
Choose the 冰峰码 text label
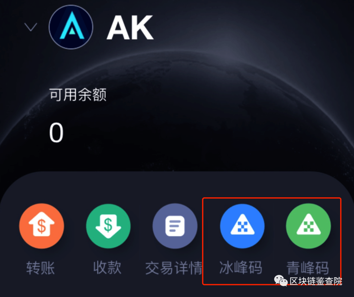tap(241, 267)
